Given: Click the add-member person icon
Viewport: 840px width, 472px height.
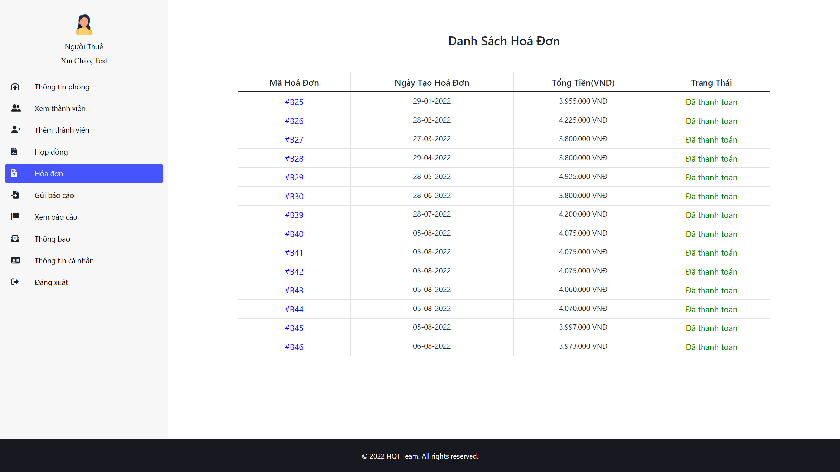Looking at the screenshot, I should point(16,130).
